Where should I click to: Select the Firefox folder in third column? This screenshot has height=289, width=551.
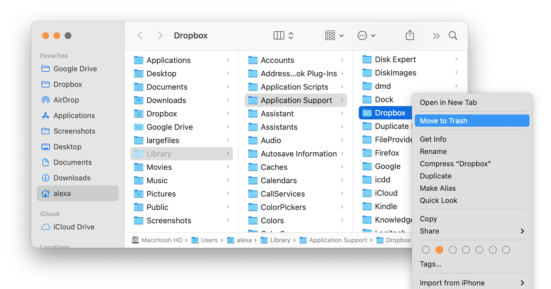click(385, 153)
